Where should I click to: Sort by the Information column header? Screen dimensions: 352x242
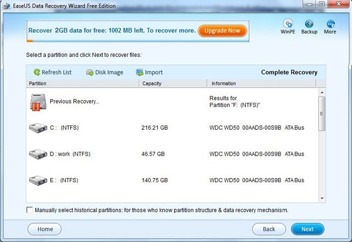point(262,84)
